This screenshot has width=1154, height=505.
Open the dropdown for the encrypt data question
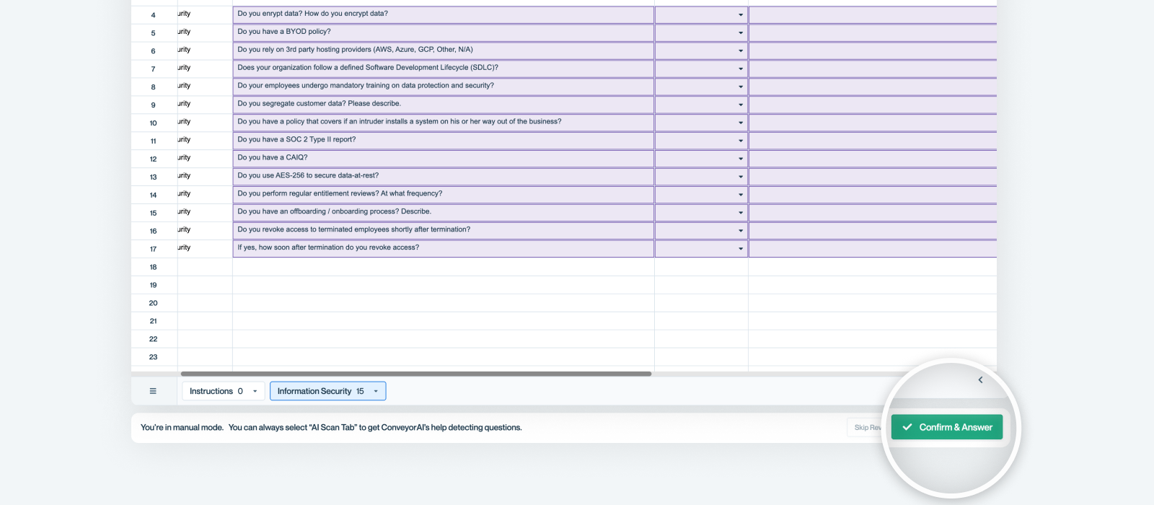[x=741, y=14]
